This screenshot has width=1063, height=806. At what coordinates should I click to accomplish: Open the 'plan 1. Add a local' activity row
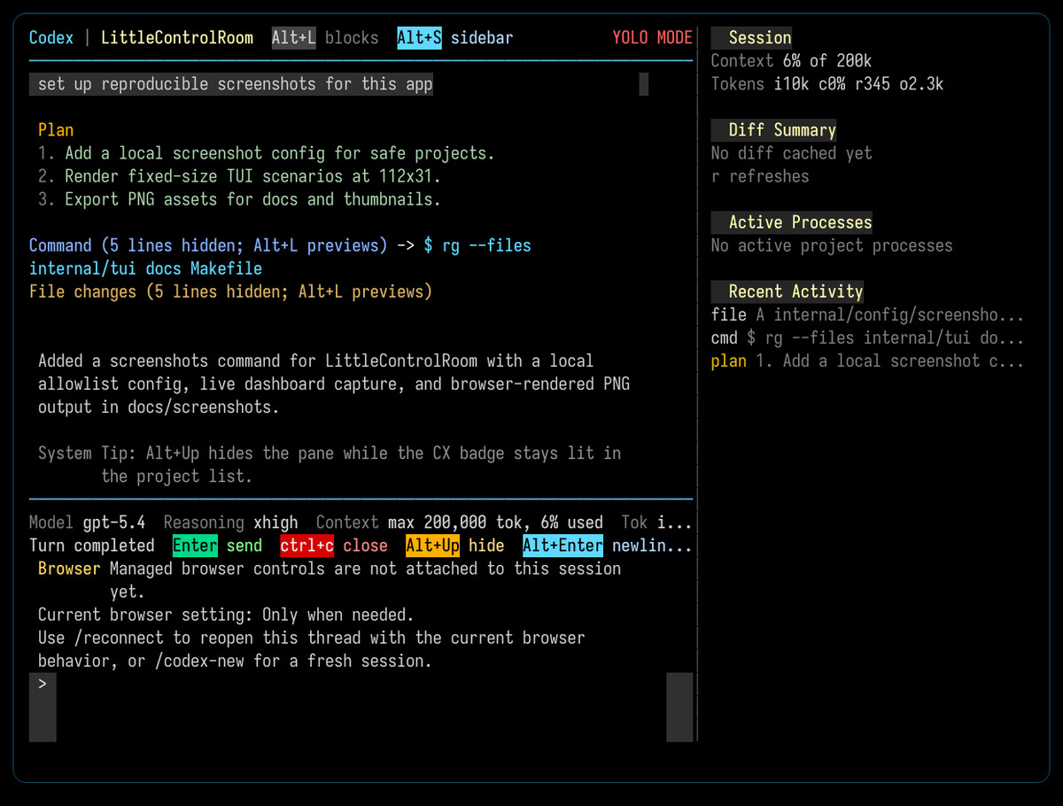point(867,360)
